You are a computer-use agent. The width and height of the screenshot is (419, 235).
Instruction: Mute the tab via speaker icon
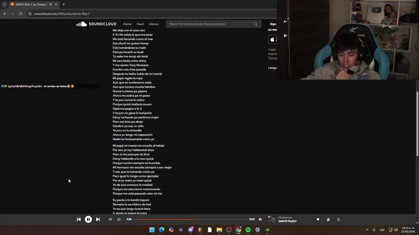pos(50,4)
